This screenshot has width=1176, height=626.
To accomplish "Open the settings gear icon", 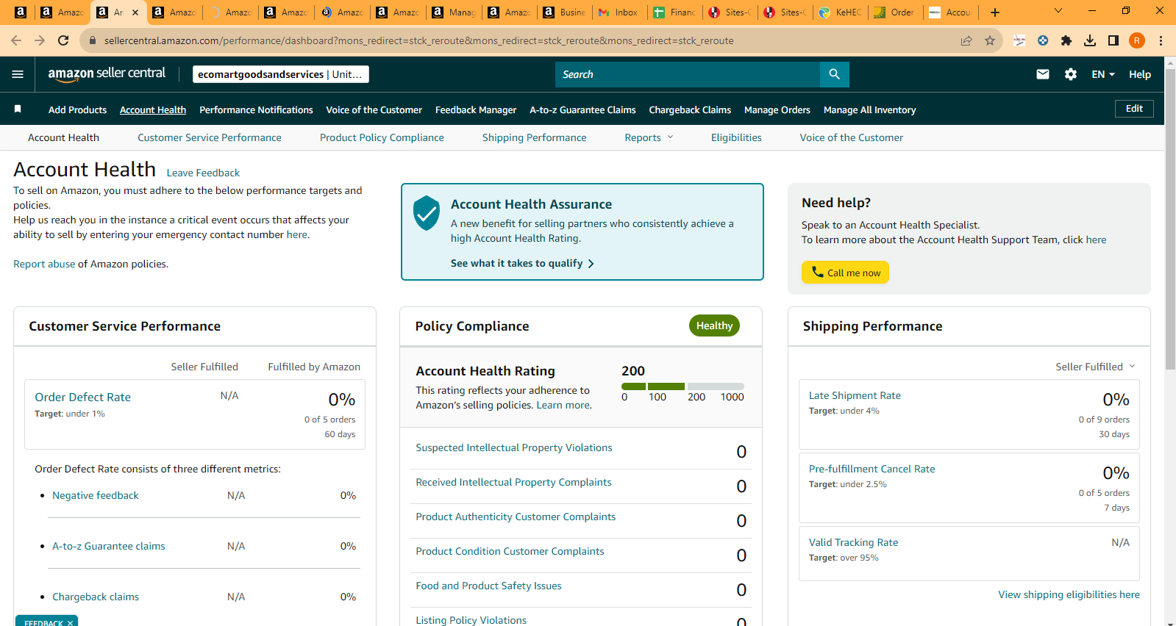I will 1071,74.
